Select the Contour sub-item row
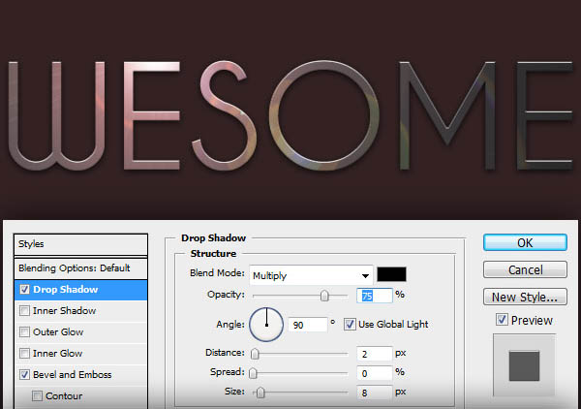Image resolution: width=581 pixels, height=409 pixels. tap(80, 396)
